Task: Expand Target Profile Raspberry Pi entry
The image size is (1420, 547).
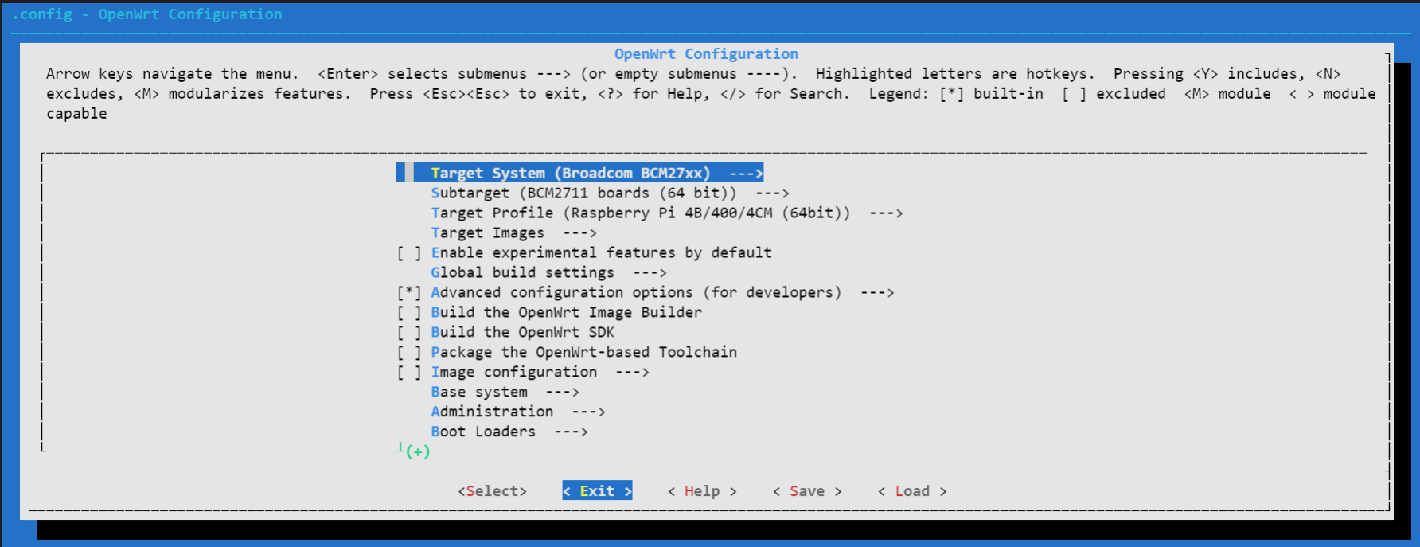Action: tap(666, 213)
